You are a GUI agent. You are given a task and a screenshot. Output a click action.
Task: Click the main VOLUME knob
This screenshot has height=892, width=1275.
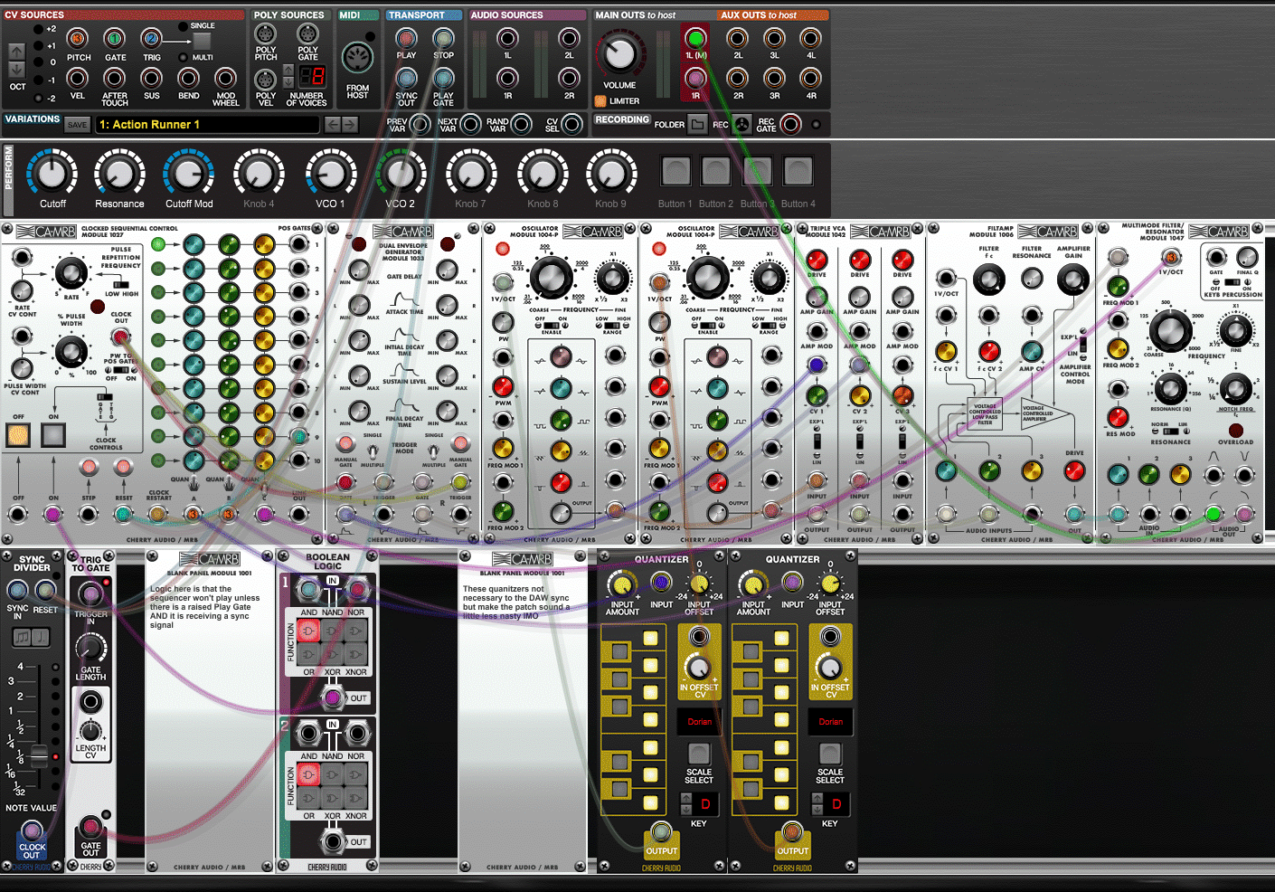619,54
